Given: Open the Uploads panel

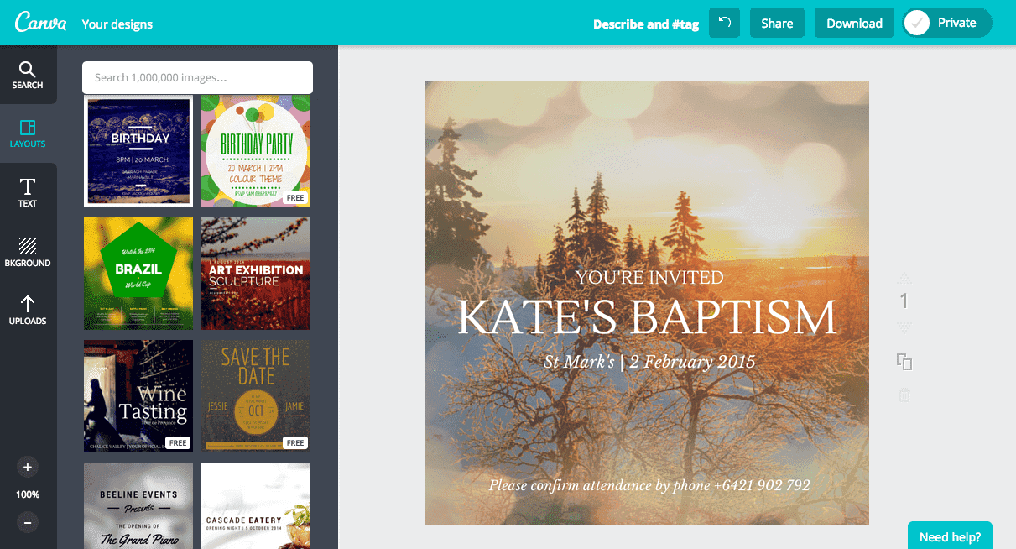Looking at the screenshot, I should click(x=28, y=311).
